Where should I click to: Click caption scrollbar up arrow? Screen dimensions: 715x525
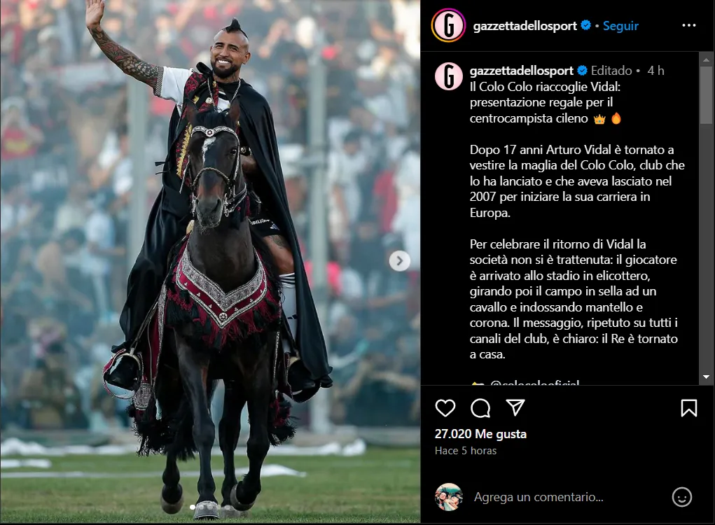click(x=706, y=59)
